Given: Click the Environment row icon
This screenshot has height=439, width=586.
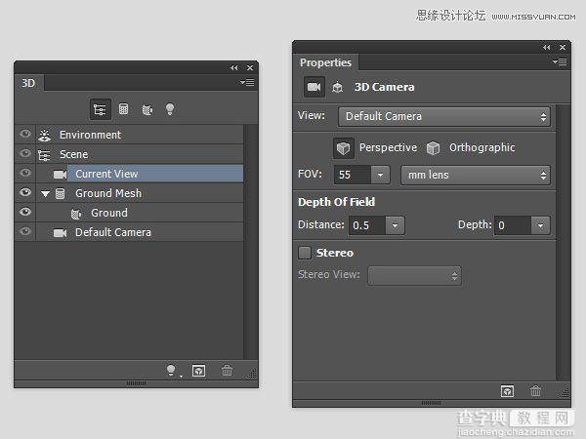Looking at the screenshot, I should coord(45,136).
